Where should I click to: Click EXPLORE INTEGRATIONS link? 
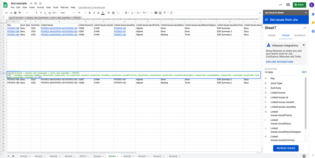[279, 62]
